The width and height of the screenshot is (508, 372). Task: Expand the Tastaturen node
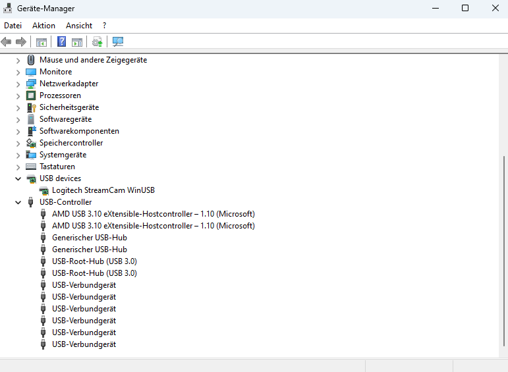18,167
